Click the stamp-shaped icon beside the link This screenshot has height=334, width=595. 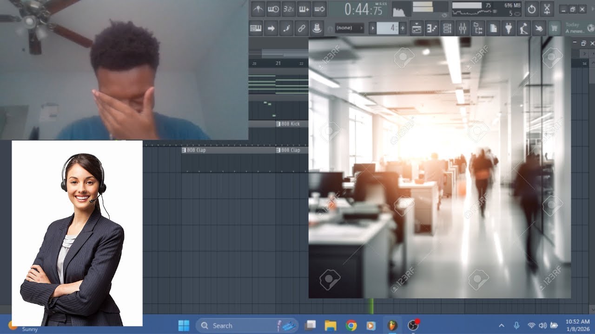[317, 28]
